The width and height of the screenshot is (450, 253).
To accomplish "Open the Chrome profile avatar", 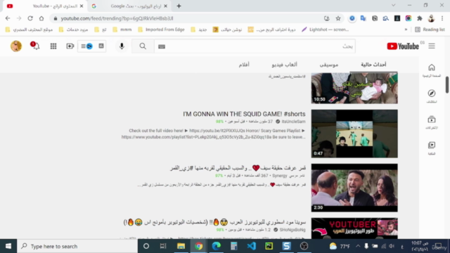I will (431, 18).
